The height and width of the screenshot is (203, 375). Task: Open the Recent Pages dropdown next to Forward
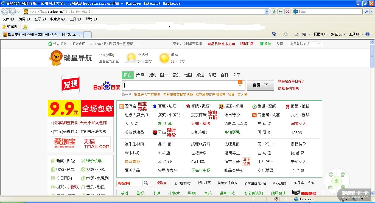tap(18, 11)
